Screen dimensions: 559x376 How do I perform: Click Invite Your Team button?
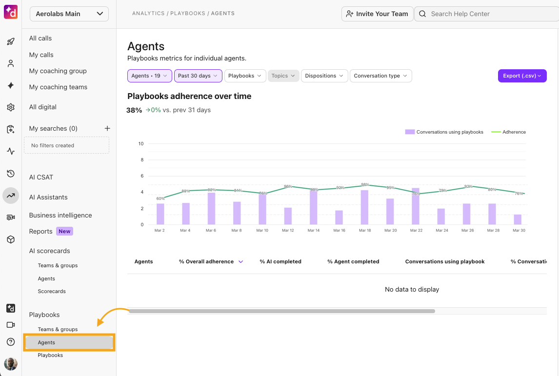tap(378, 14)
